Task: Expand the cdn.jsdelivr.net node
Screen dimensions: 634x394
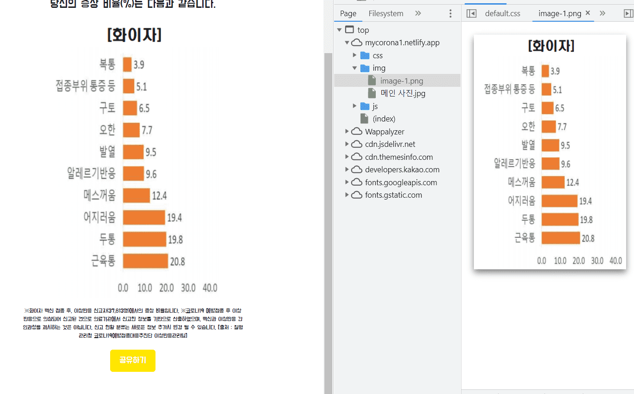Action: pyautogui.click(x=347, y=144)
